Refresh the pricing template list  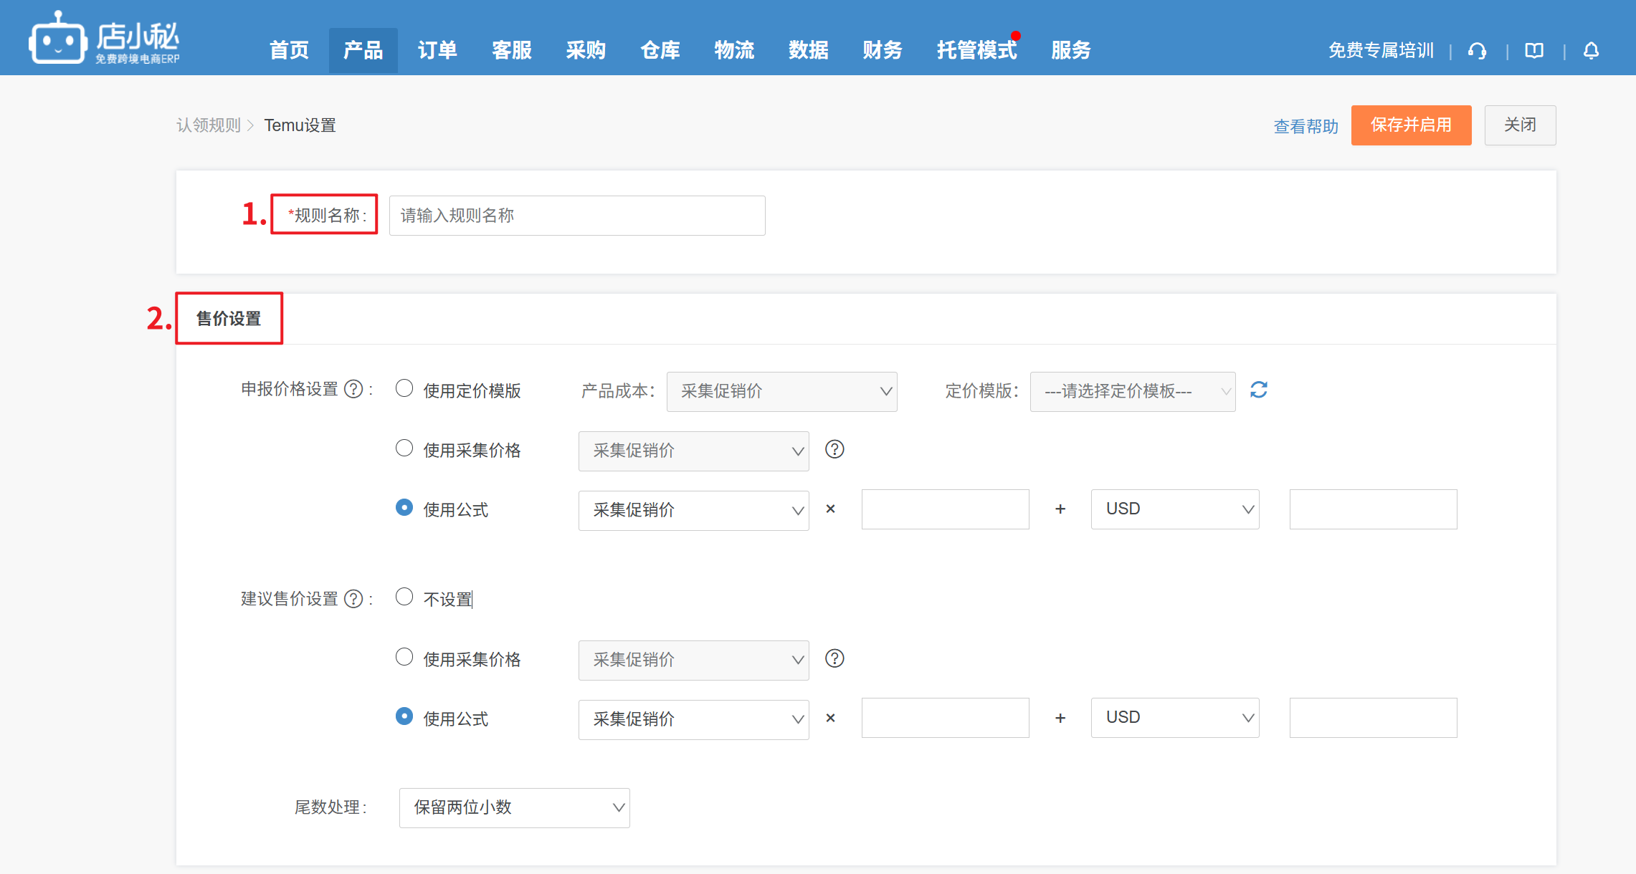(x=1259, y=390)
